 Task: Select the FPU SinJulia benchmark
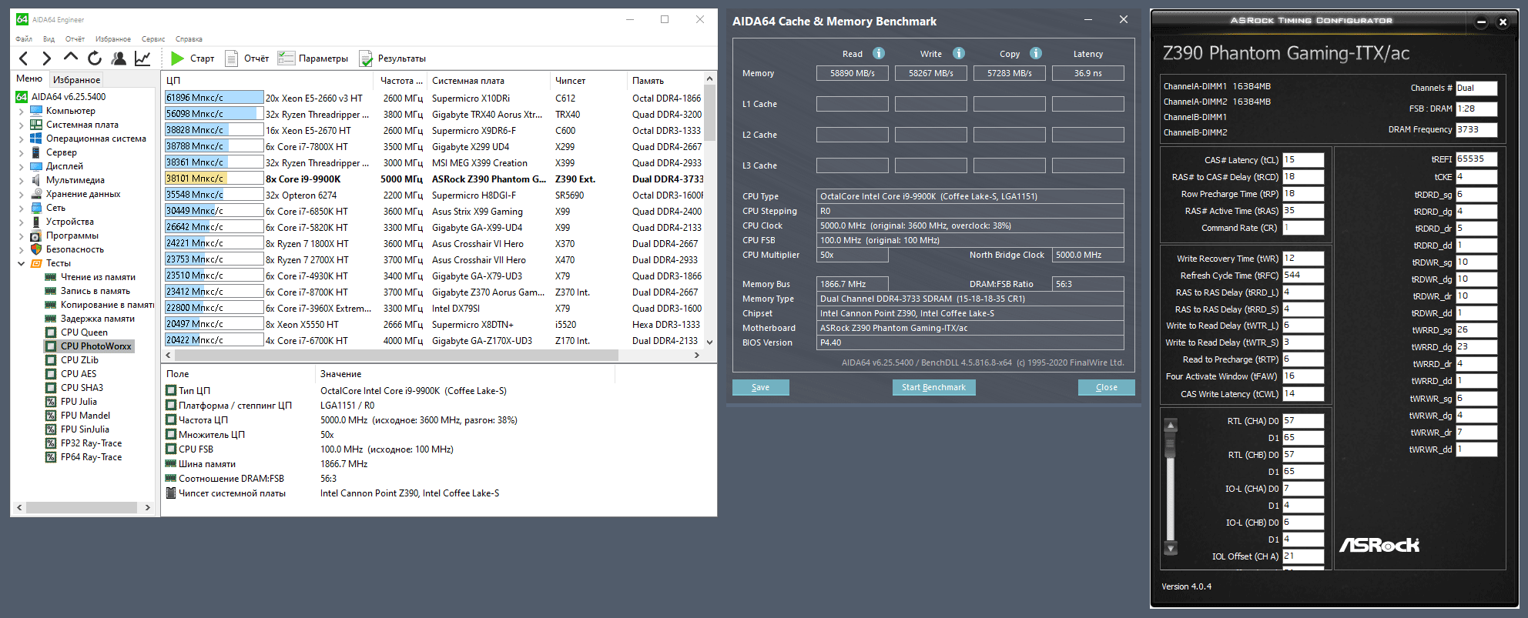(x=85, y=429)
